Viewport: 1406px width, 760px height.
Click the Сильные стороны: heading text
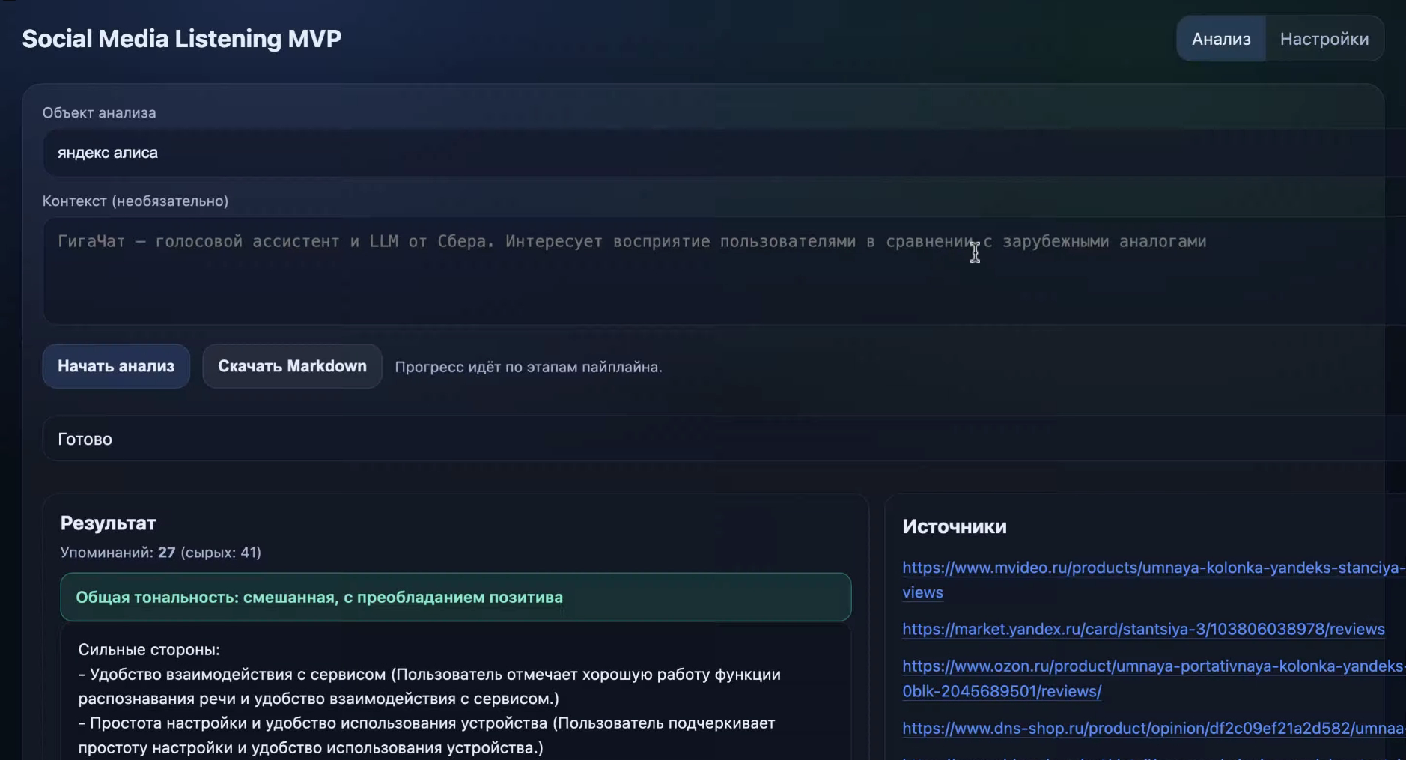[149, 650]
